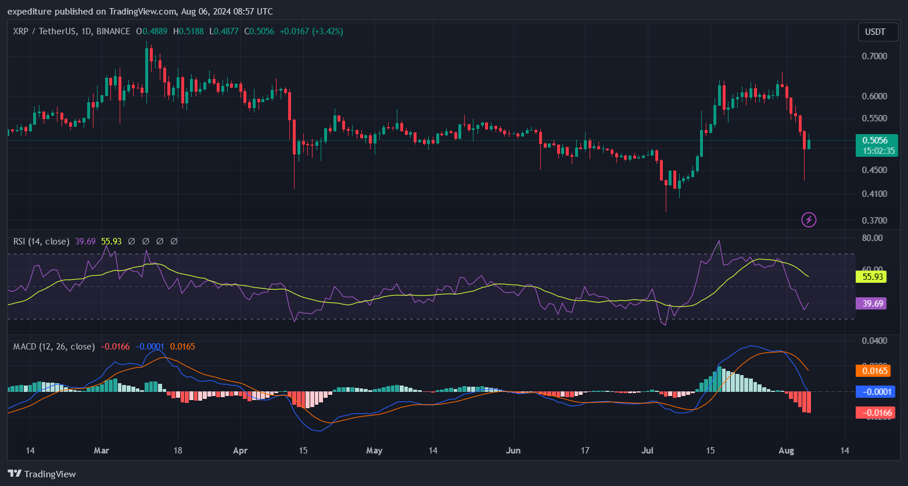908x486 pixels.
Task: Click the green 0.5056 current price label
Action: coord(876,140)
